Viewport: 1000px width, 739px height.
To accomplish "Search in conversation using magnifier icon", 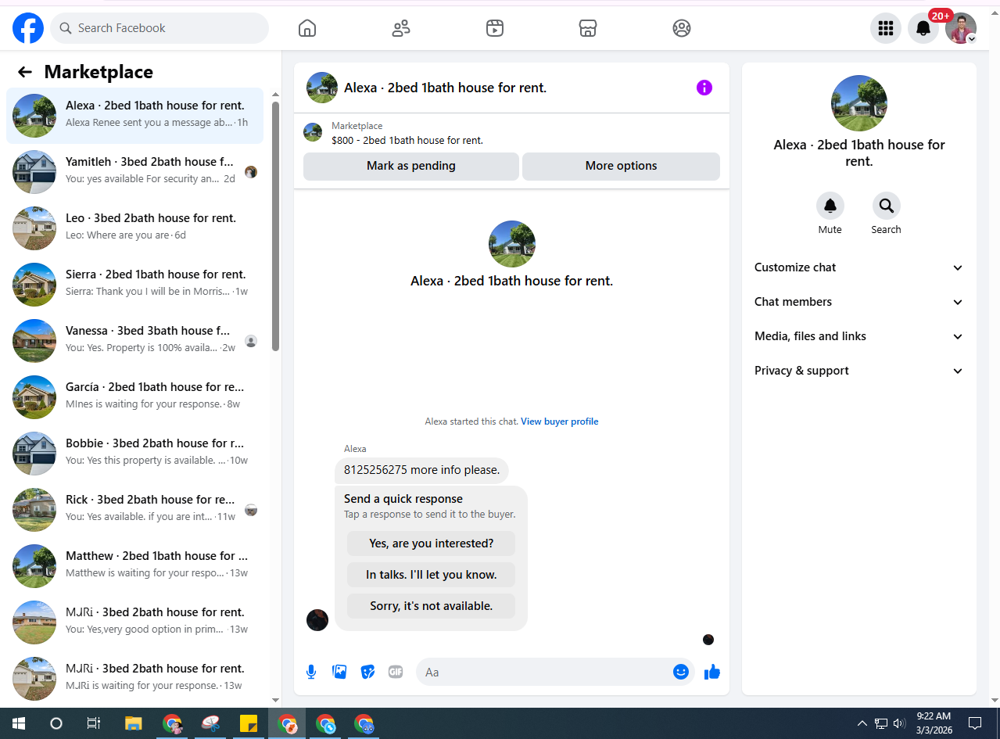I will click(887, 206).
